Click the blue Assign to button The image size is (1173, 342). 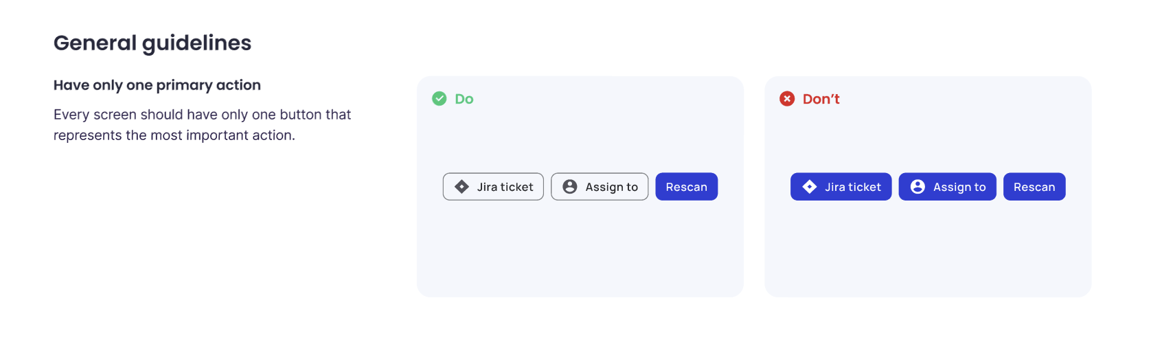(947, 187)
